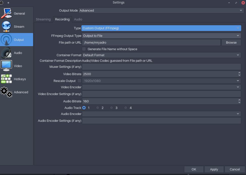Expand the Output Mode dropdown
Image resolution: width=246 pixels, height=175 pixels.
click(161, 11)
